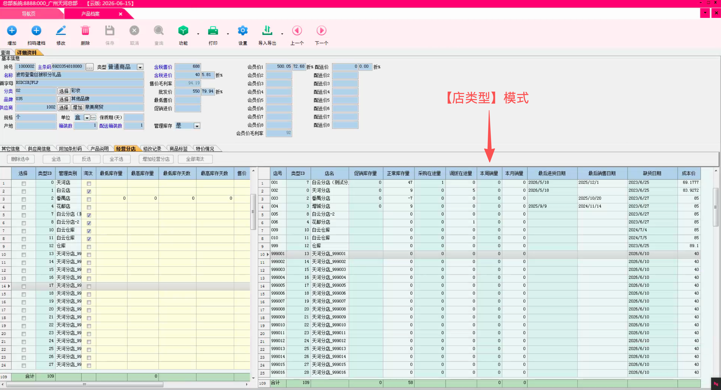Tick the 选择 checkbox for 花都店 row
The image size is (721, 390).
[24, 207]
